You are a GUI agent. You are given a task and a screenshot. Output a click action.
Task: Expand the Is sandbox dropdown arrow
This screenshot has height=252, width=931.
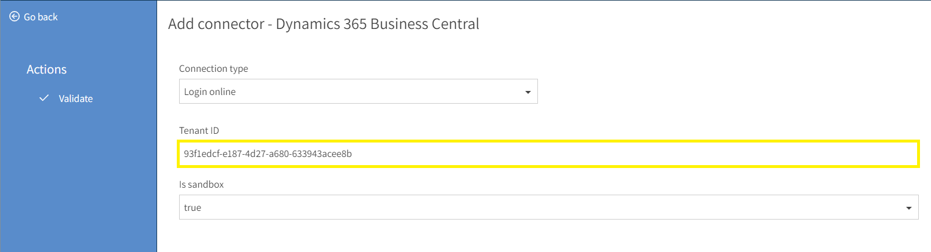[908, 208]
